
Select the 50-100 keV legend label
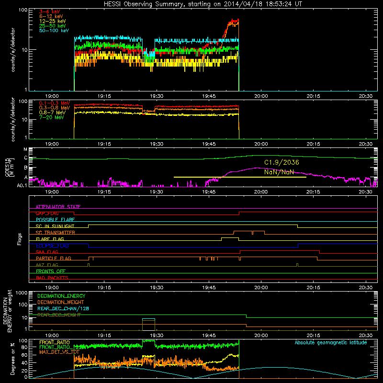(54, 31)
